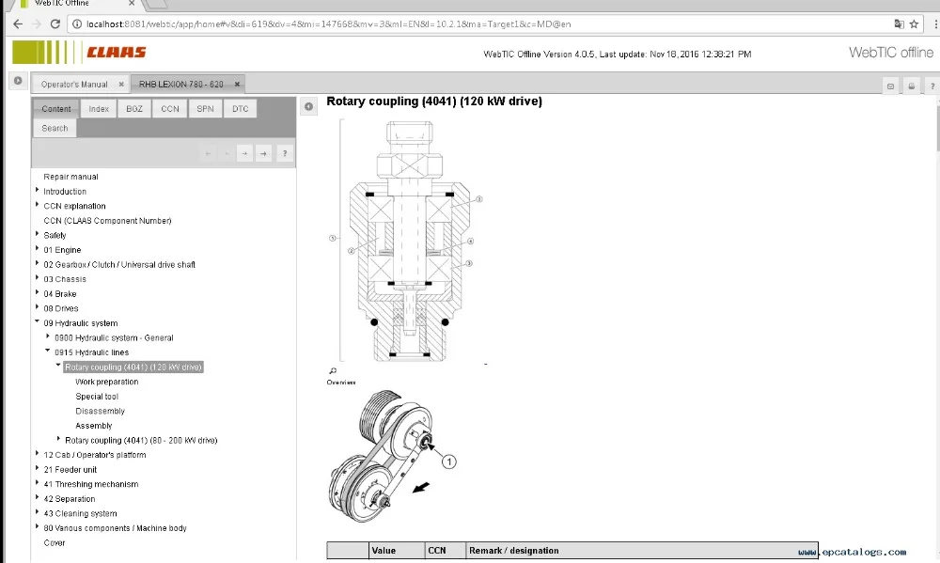Screen dimensions: 940x563
Task: Open the translate page icon
Action: click(899, 24)
